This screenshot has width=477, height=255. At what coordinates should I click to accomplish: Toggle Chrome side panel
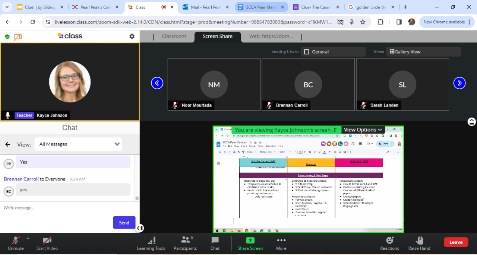pyautogui.click(x=399, y=22)
